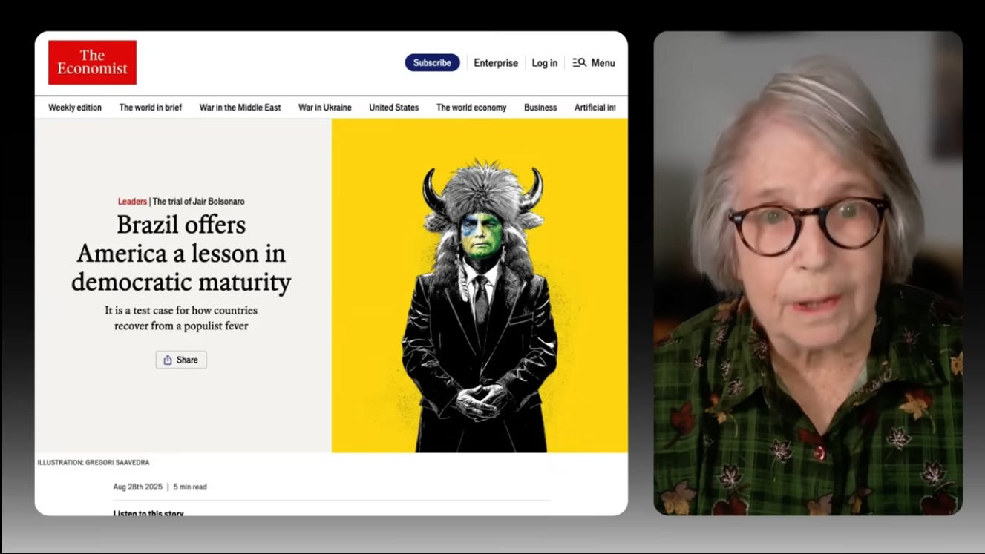Open The world economy section
The height and width of the screenshot is (554, 985).
(x=471, y=108)
